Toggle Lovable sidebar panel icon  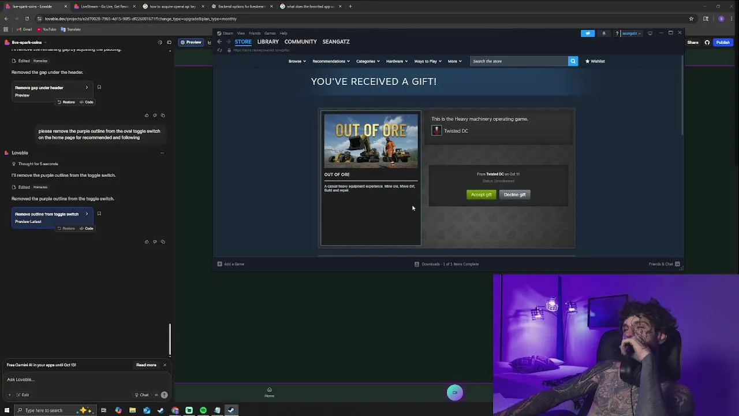point(169,42)
